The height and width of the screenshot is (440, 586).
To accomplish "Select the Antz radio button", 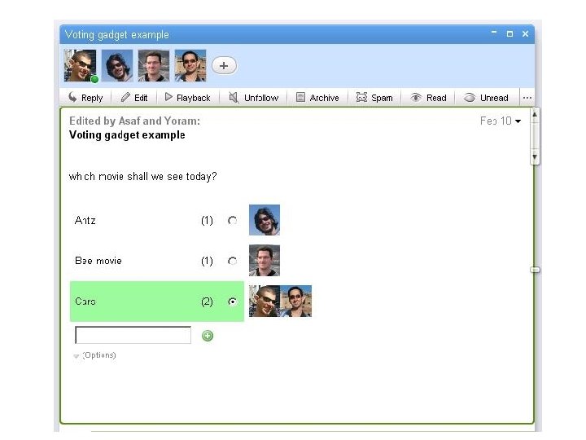I will (x=232, y=221).
